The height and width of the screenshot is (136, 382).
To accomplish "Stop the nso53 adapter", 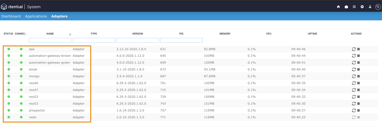I will pyautogui.click(x=359, y=104).
